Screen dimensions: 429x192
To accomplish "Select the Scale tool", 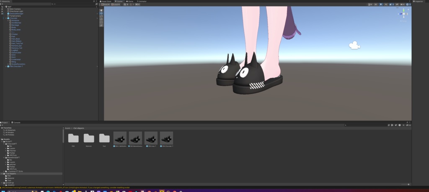I will click(x=101, y=19).
